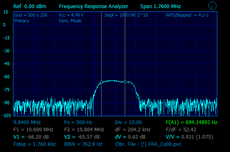Click the V2 = -65.57 dB reading
This screenshot has height=152, width=230.
pyautogui.click(x=82, y=137)
